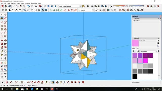Select the Protractor tool
The width and height of the screenshot is (162, 91).
[2, 55]
